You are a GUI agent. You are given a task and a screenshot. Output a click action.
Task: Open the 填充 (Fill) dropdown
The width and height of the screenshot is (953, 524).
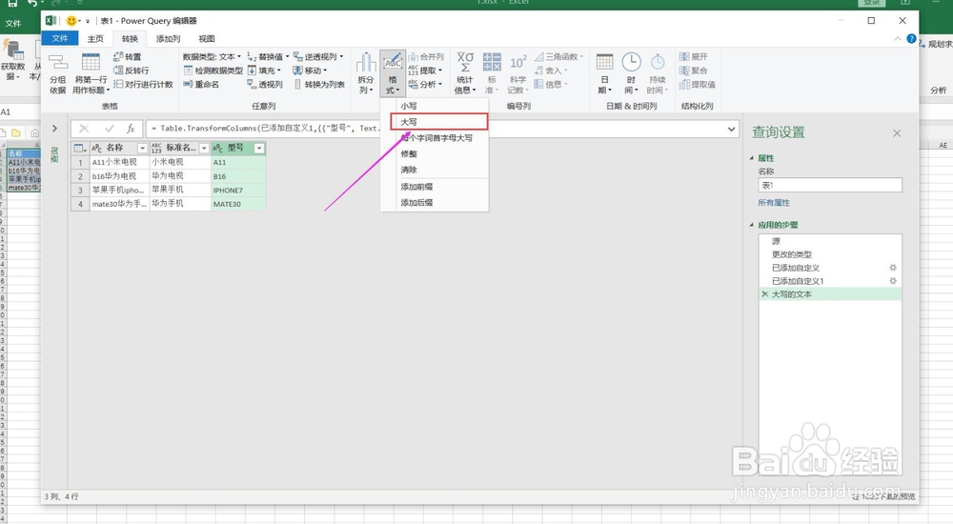click(264, 71)
